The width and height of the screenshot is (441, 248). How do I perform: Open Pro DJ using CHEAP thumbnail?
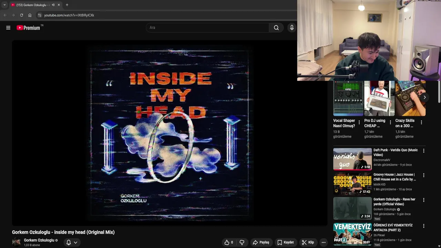coord(379,99)
